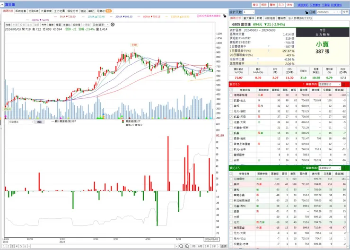Screen dimensions: 350x250
Task: Click the lock icon above the K-line chart
Action: pos(225,16)
